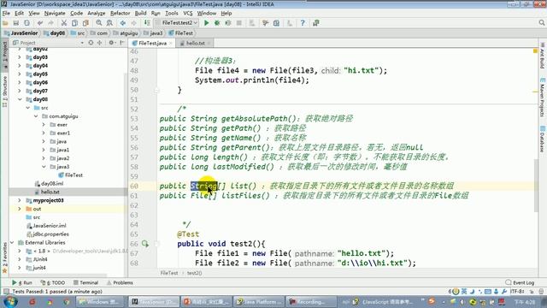Screen dimensions: 547x308
Task: Click the Debug bug icon
Action: pyautogui.click(x=217, y=23)
